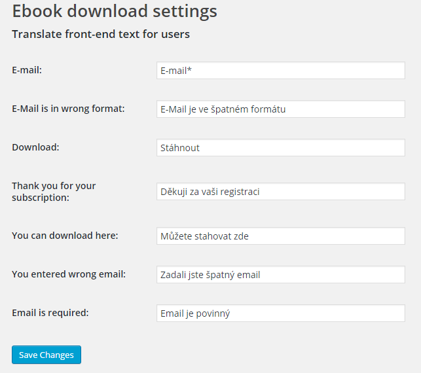Click the 'You entered wrong email:' label

pyautogui.click(x=69, y=274)
